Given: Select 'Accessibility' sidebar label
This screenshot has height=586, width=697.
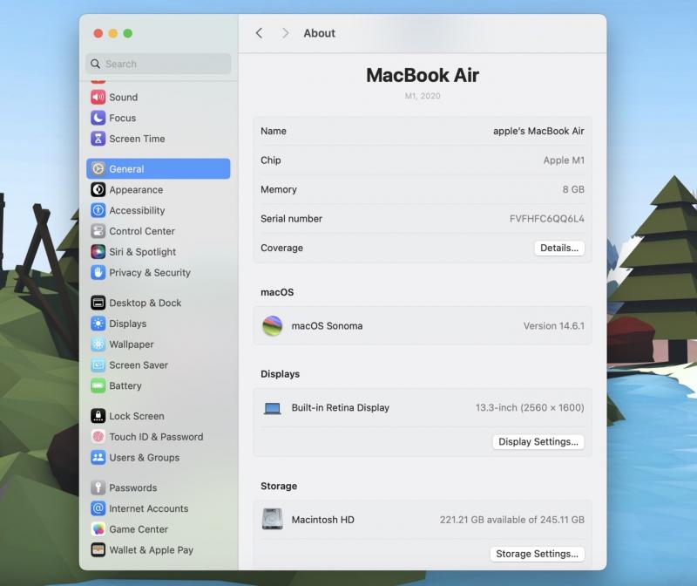Looking at the screenshot, I should pyautogui.click(x=137, y=210).
